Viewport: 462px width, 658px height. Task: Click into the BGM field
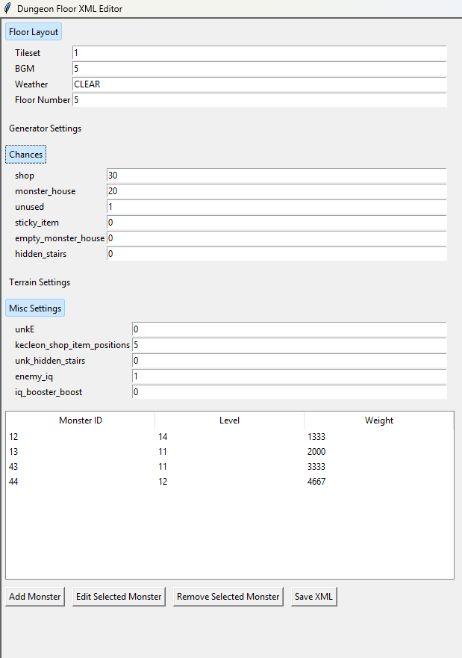click(259, 69)
